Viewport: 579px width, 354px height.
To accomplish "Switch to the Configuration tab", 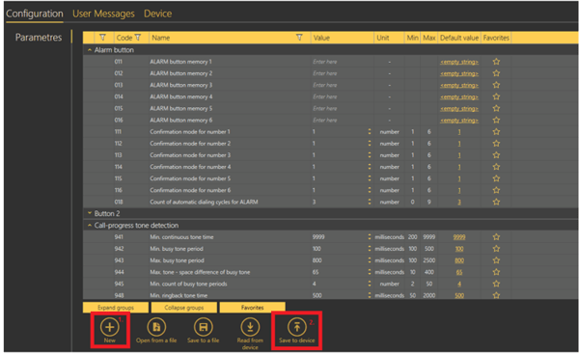I will pyautogui.click(x=35, y=14).
